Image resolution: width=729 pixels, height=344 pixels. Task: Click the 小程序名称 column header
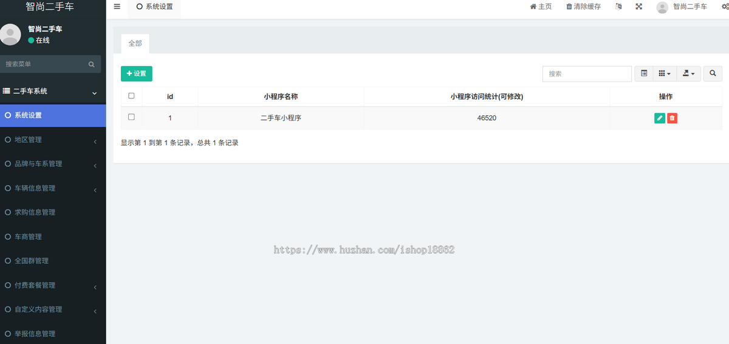coord(281,96)
